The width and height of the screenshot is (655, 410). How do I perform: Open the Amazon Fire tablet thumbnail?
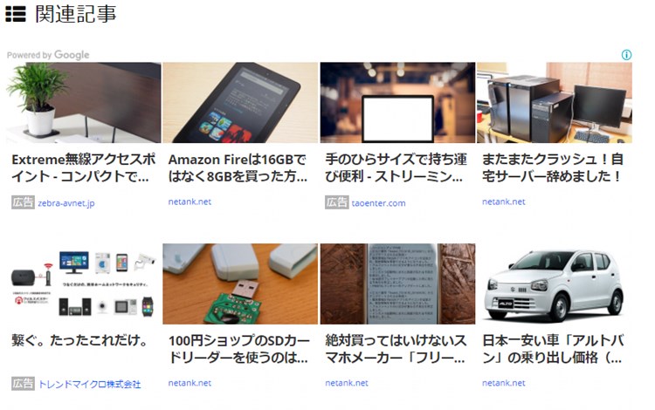(x=240, y=103)
